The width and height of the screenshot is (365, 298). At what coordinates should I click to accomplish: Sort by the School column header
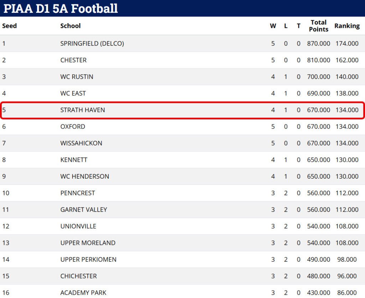(70, 26)
